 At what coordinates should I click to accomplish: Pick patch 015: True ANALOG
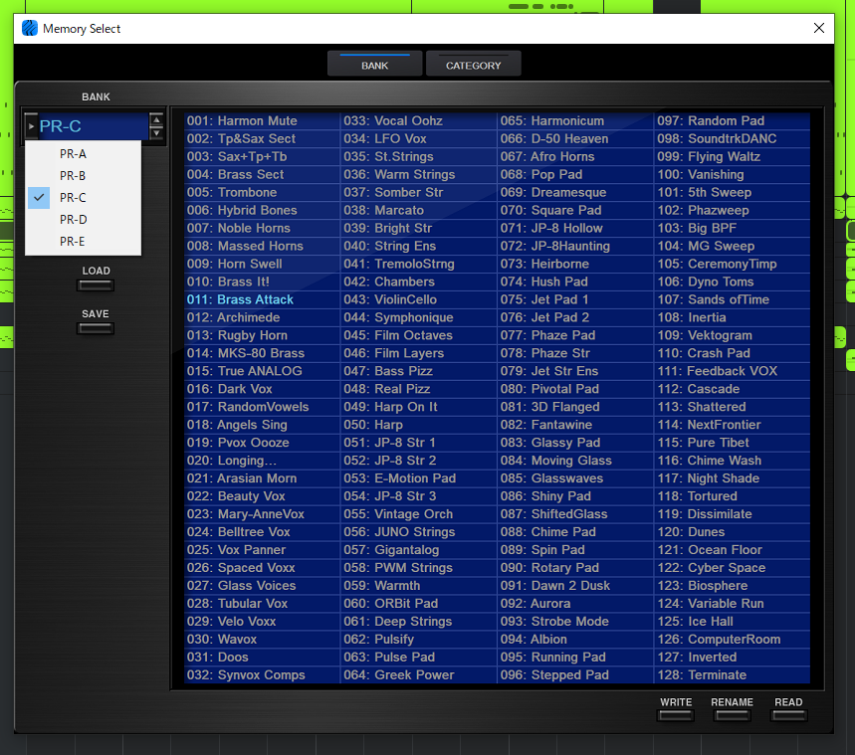click(x=262, y=371)
